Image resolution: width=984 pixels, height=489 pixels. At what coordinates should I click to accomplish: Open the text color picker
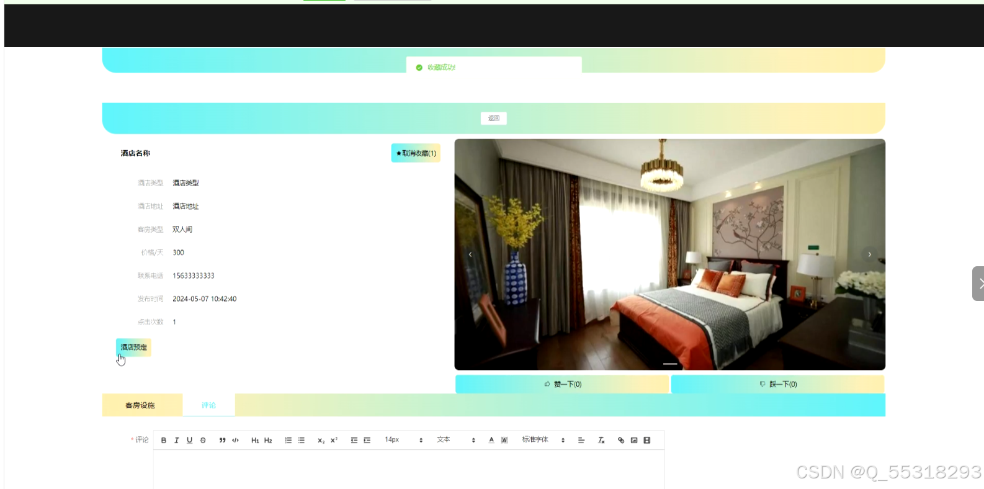coord(491,440)
